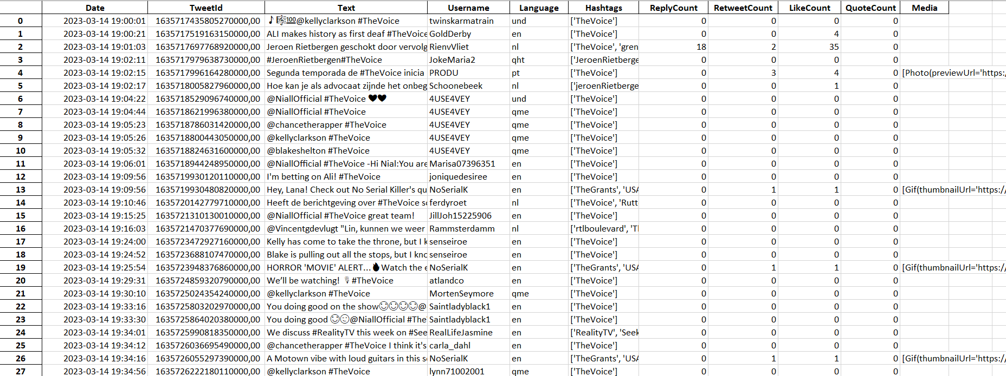Screen dimensions: 1006x376
Task: Select row index 0
Action: tap(21, 21)
